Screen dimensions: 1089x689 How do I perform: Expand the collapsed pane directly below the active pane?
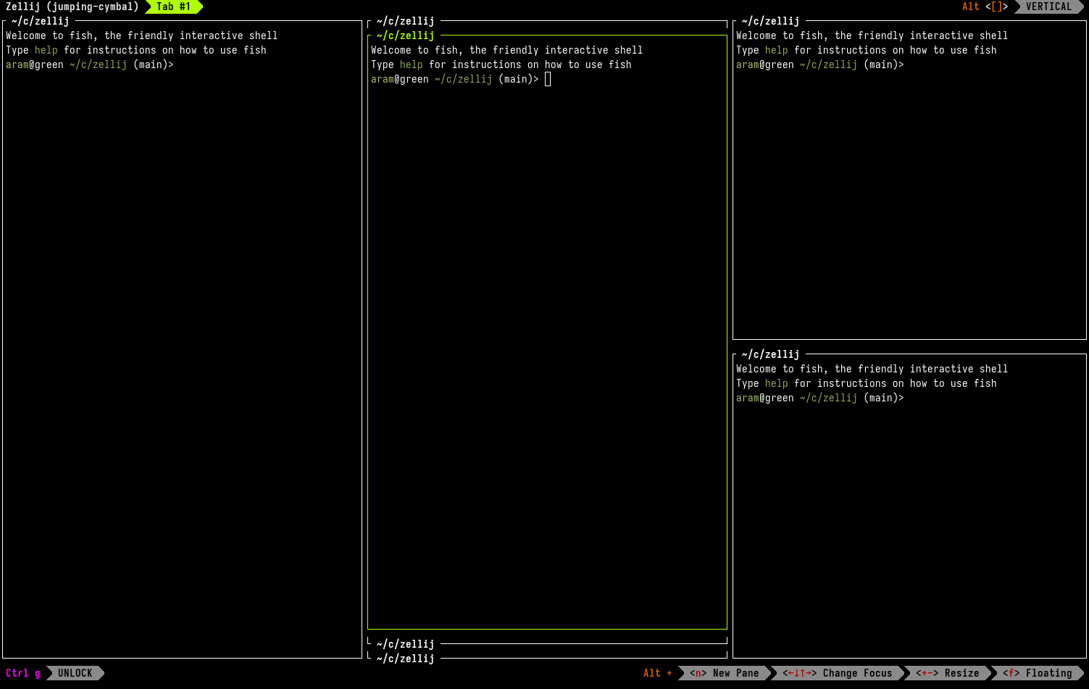pyautogui.click(x=547, y=644)
